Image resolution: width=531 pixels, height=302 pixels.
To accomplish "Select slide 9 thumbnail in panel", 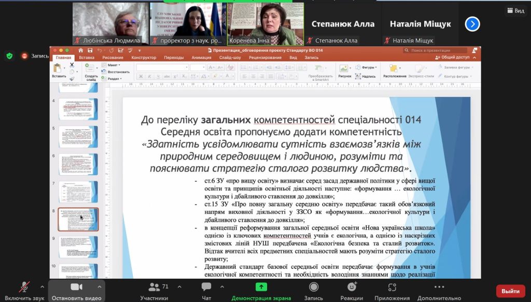I will click(78, 247).
